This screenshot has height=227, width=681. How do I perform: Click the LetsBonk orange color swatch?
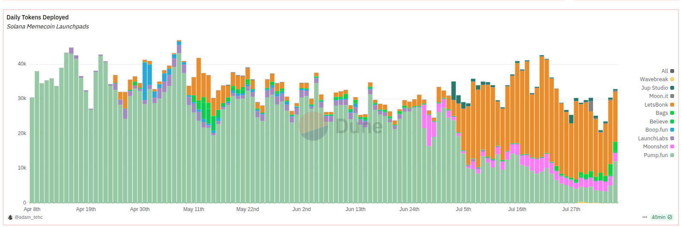[x=672, y=104]
